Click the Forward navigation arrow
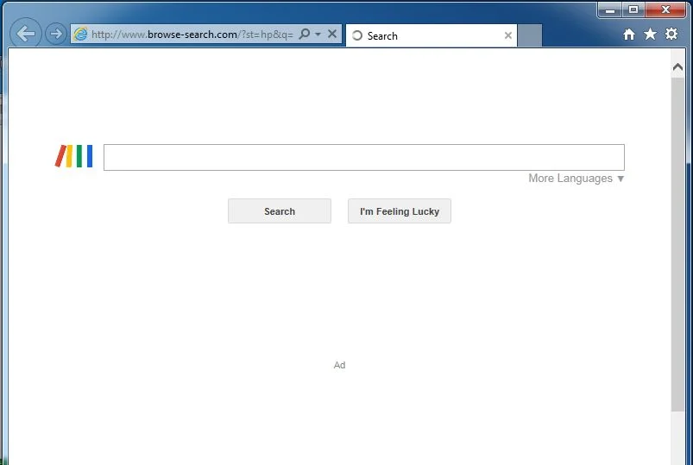Viewport: 693px width, 465px height. pyautogui.click(x=56, y=34)
